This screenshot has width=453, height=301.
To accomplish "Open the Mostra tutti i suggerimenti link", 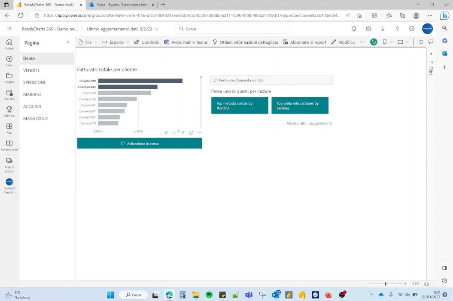I will pos(309,123).
